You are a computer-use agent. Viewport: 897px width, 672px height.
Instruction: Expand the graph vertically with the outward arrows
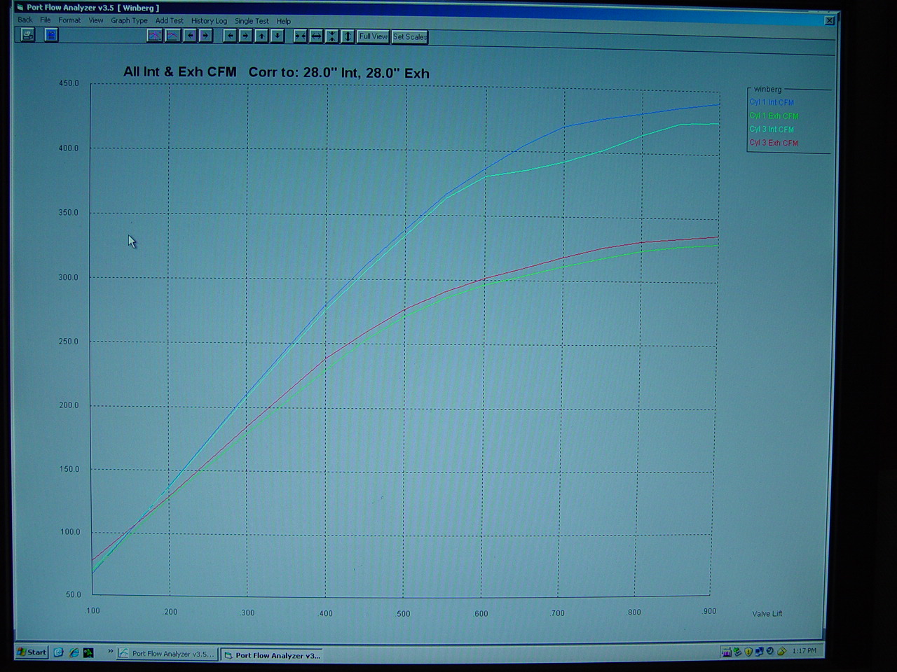(x=348, y=36)
